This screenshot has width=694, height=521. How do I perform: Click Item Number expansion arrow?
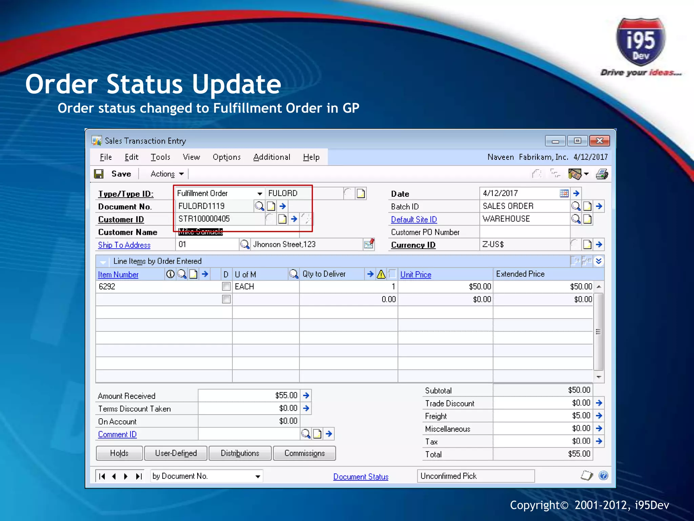coord(205,274)
